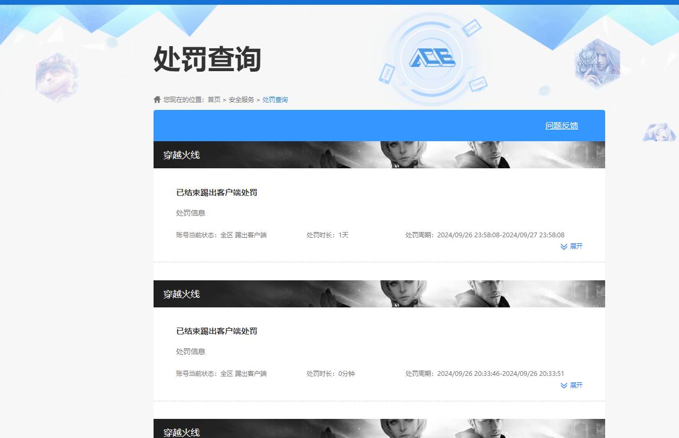This screenshot has height=438, width=679.
Task: Click the 处罚信息 label in first record
Action: [190, 212]
